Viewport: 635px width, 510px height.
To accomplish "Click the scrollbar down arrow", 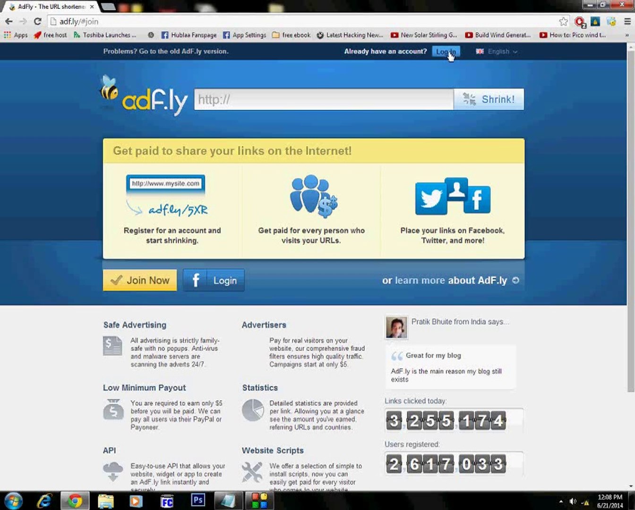I will click(631, 486).
